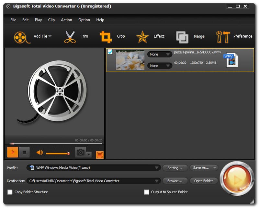
Task: Click the Merge label in toolbar
Action: coord(199,36)
